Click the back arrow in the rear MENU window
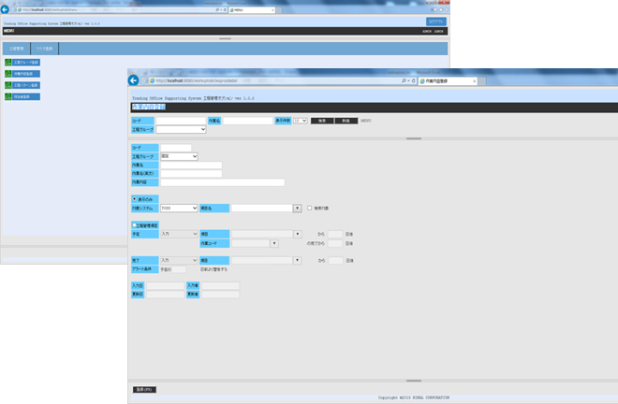 (5, 10)
